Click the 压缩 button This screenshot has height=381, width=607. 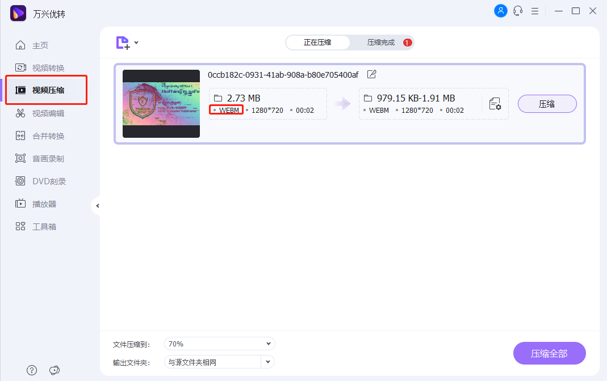[x=547, y=104]
